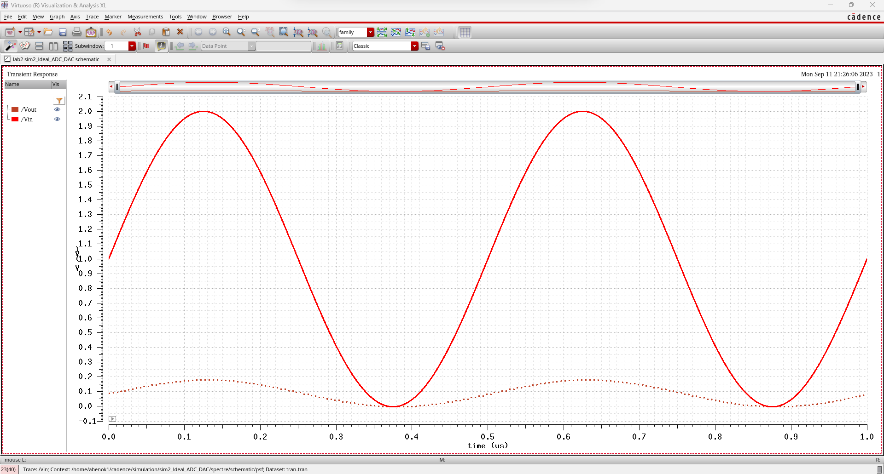Viewport: 884px width, 474px height.
Task: Open a new graph window
Action: 10,32
